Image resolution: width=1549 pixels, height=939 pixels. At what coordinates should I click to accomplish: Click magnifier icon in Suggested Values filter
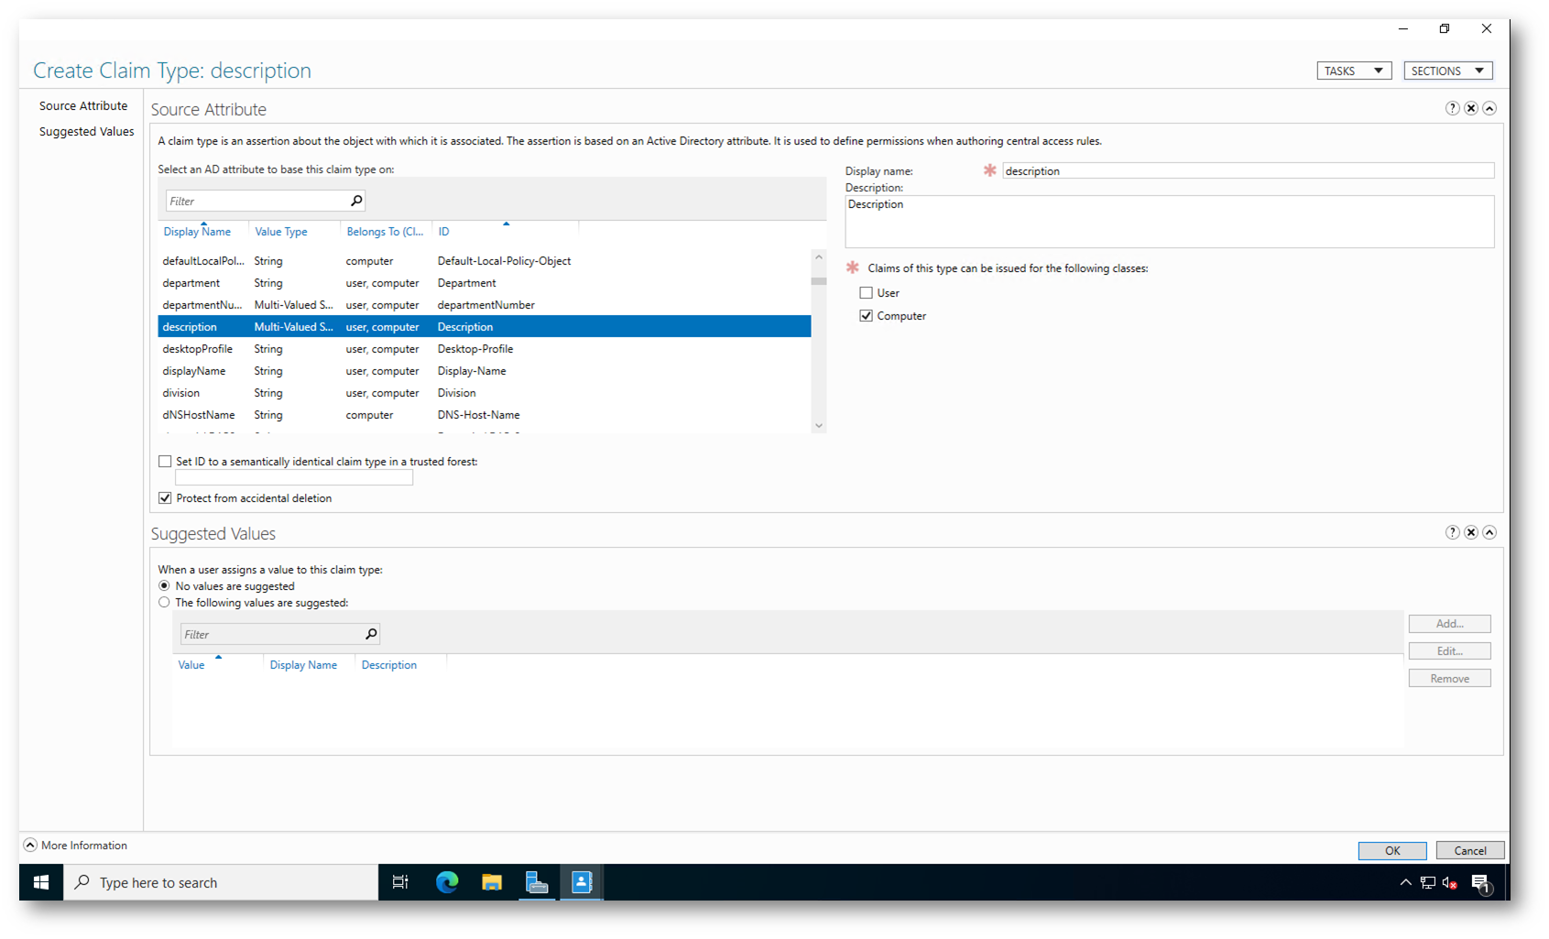[371, 634]
